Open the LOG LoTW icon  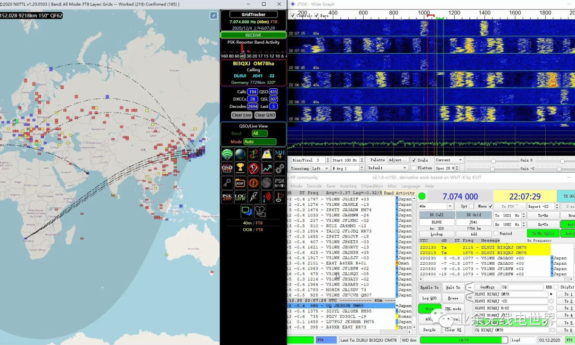tap(240, 197)
